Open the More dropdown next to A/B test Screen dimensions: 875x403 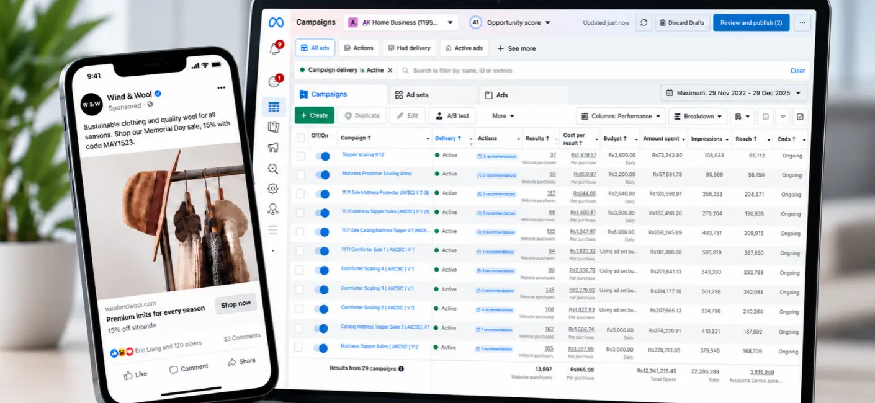503,116
